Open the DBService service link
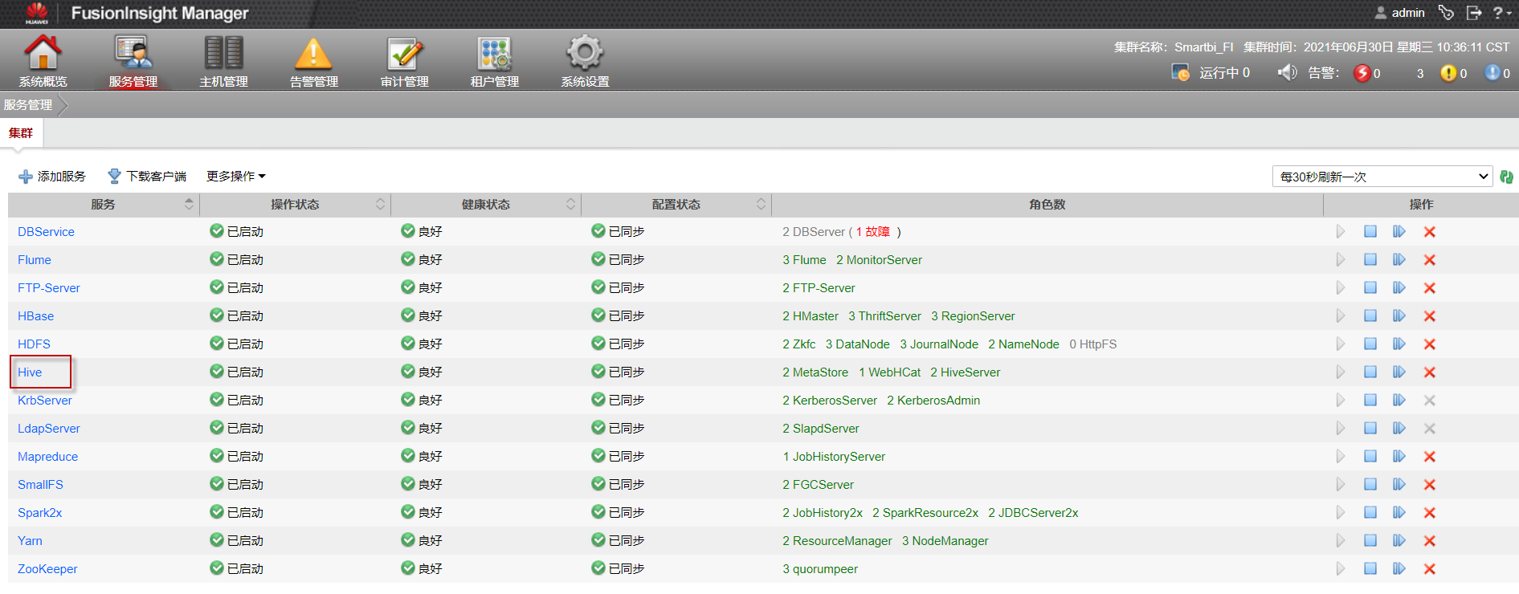This screenshot has width=1519, height=594. point(46,232)
